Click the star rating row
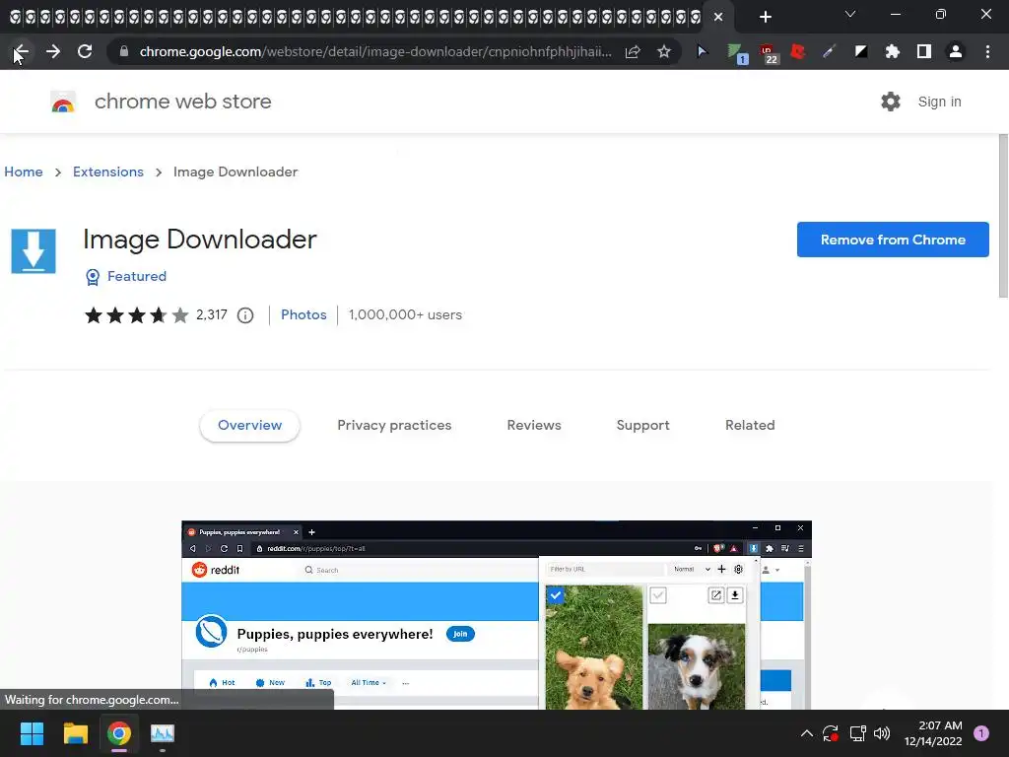1009x757 pixels. click(x=137, y=315)
